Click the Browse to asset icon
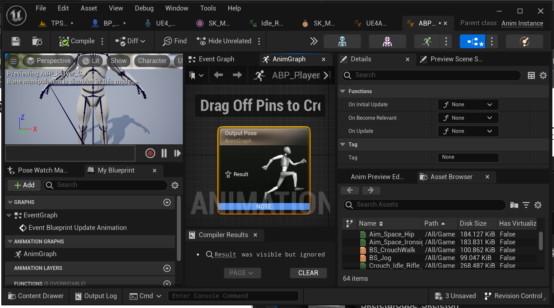The width and height of the screenshot is (554, 308). 37,41
